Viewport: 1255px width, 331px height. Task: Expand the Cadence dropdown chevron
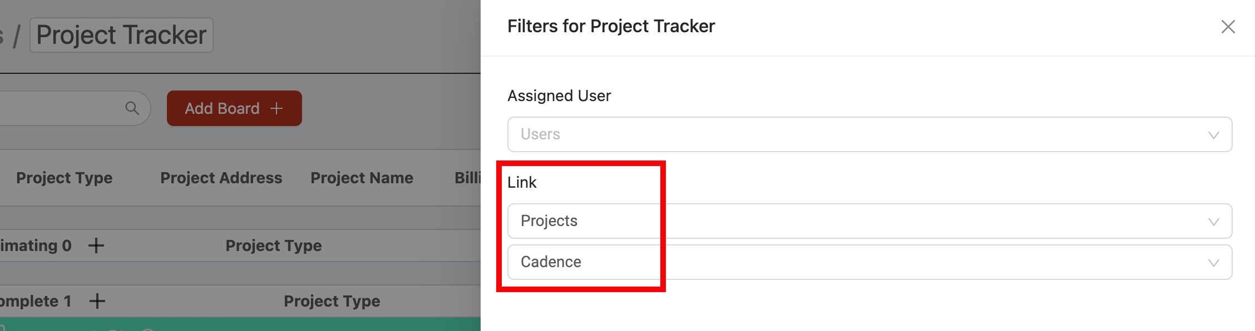1214,263
